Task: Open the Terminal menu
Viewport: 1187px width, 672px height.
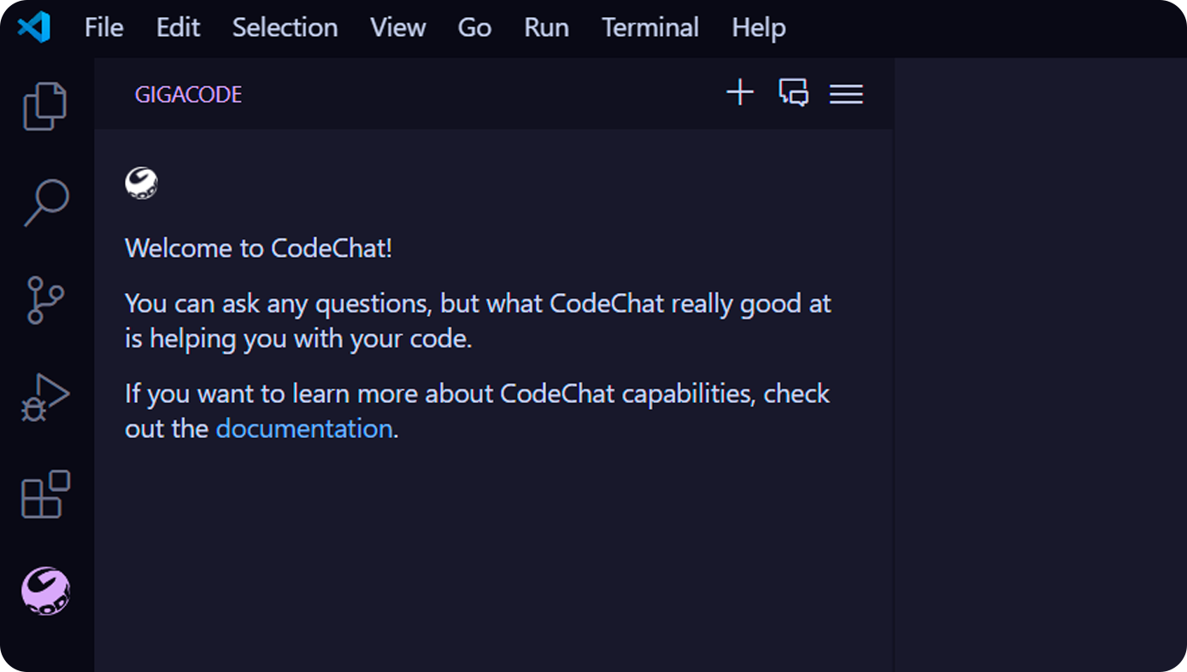Action: coord(650,27)
